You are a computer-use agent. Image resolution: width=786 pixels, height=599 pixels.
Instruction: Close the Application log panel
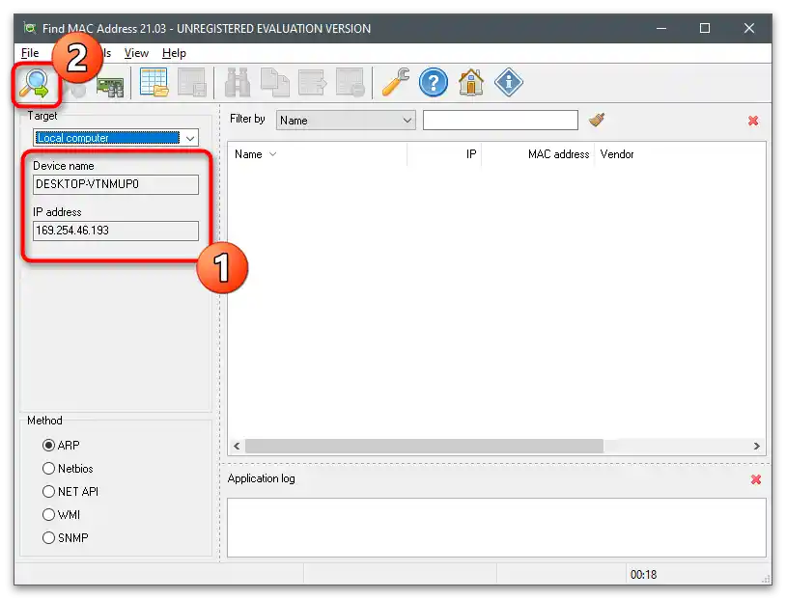[x=756, y=479]
